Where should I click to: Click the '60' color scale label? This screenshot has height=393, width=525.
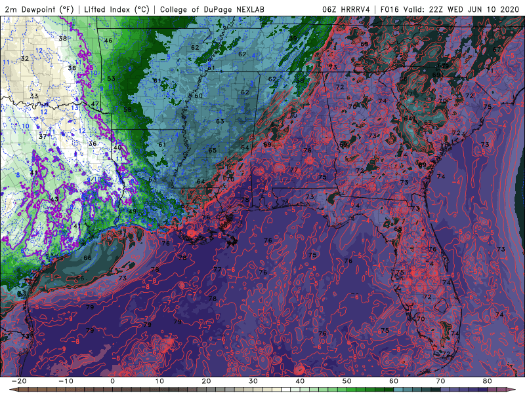tap(394, 381)
